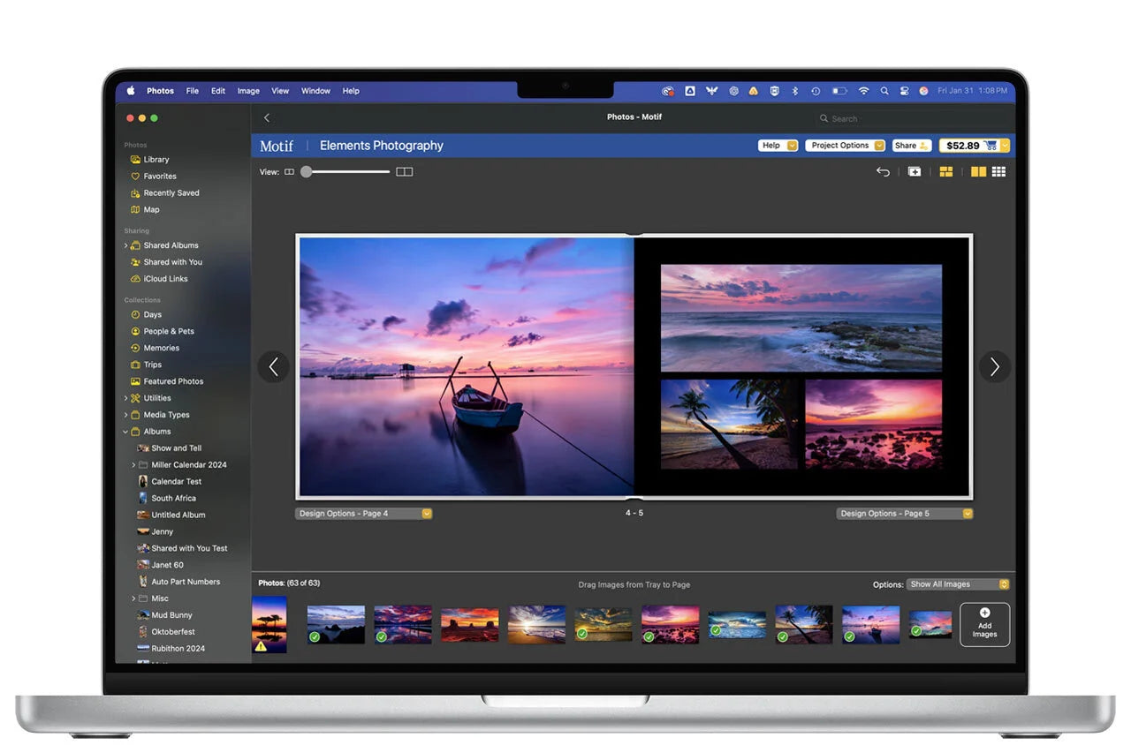Expand the Misc folder
The width and height of the screenshot is (1131, 745).
(133, 598)
